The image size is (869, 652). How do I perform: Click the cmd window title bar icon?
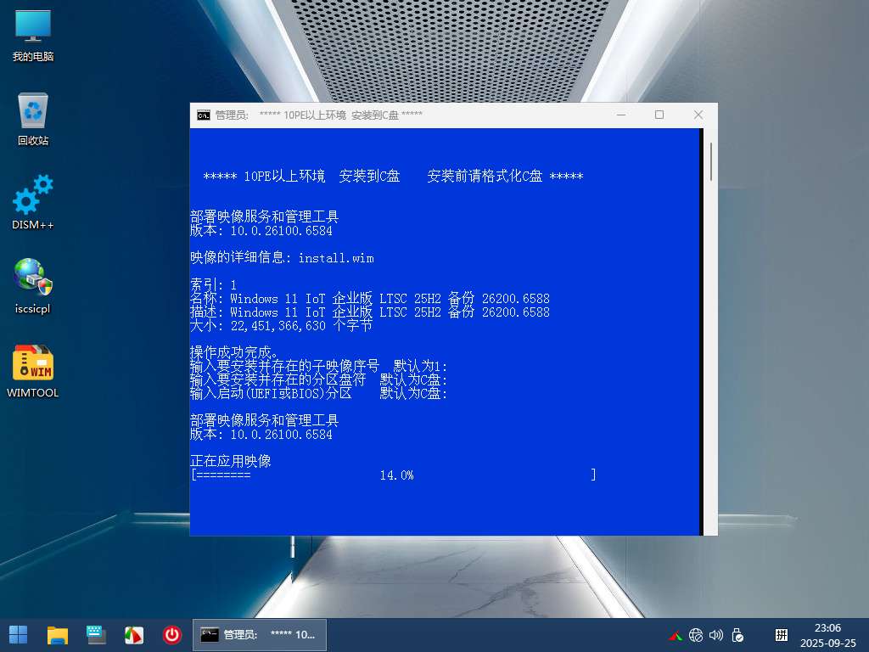[204, 115]
